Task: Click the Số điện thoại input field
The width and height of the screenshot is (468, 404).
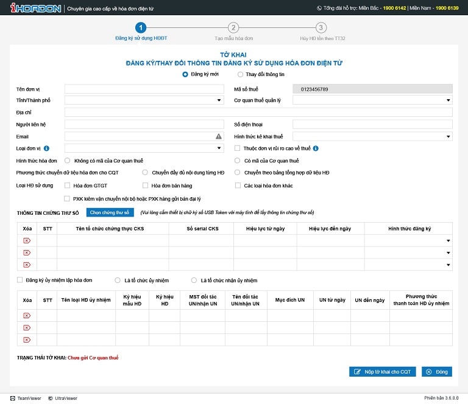Action: [x=372, y=124]
